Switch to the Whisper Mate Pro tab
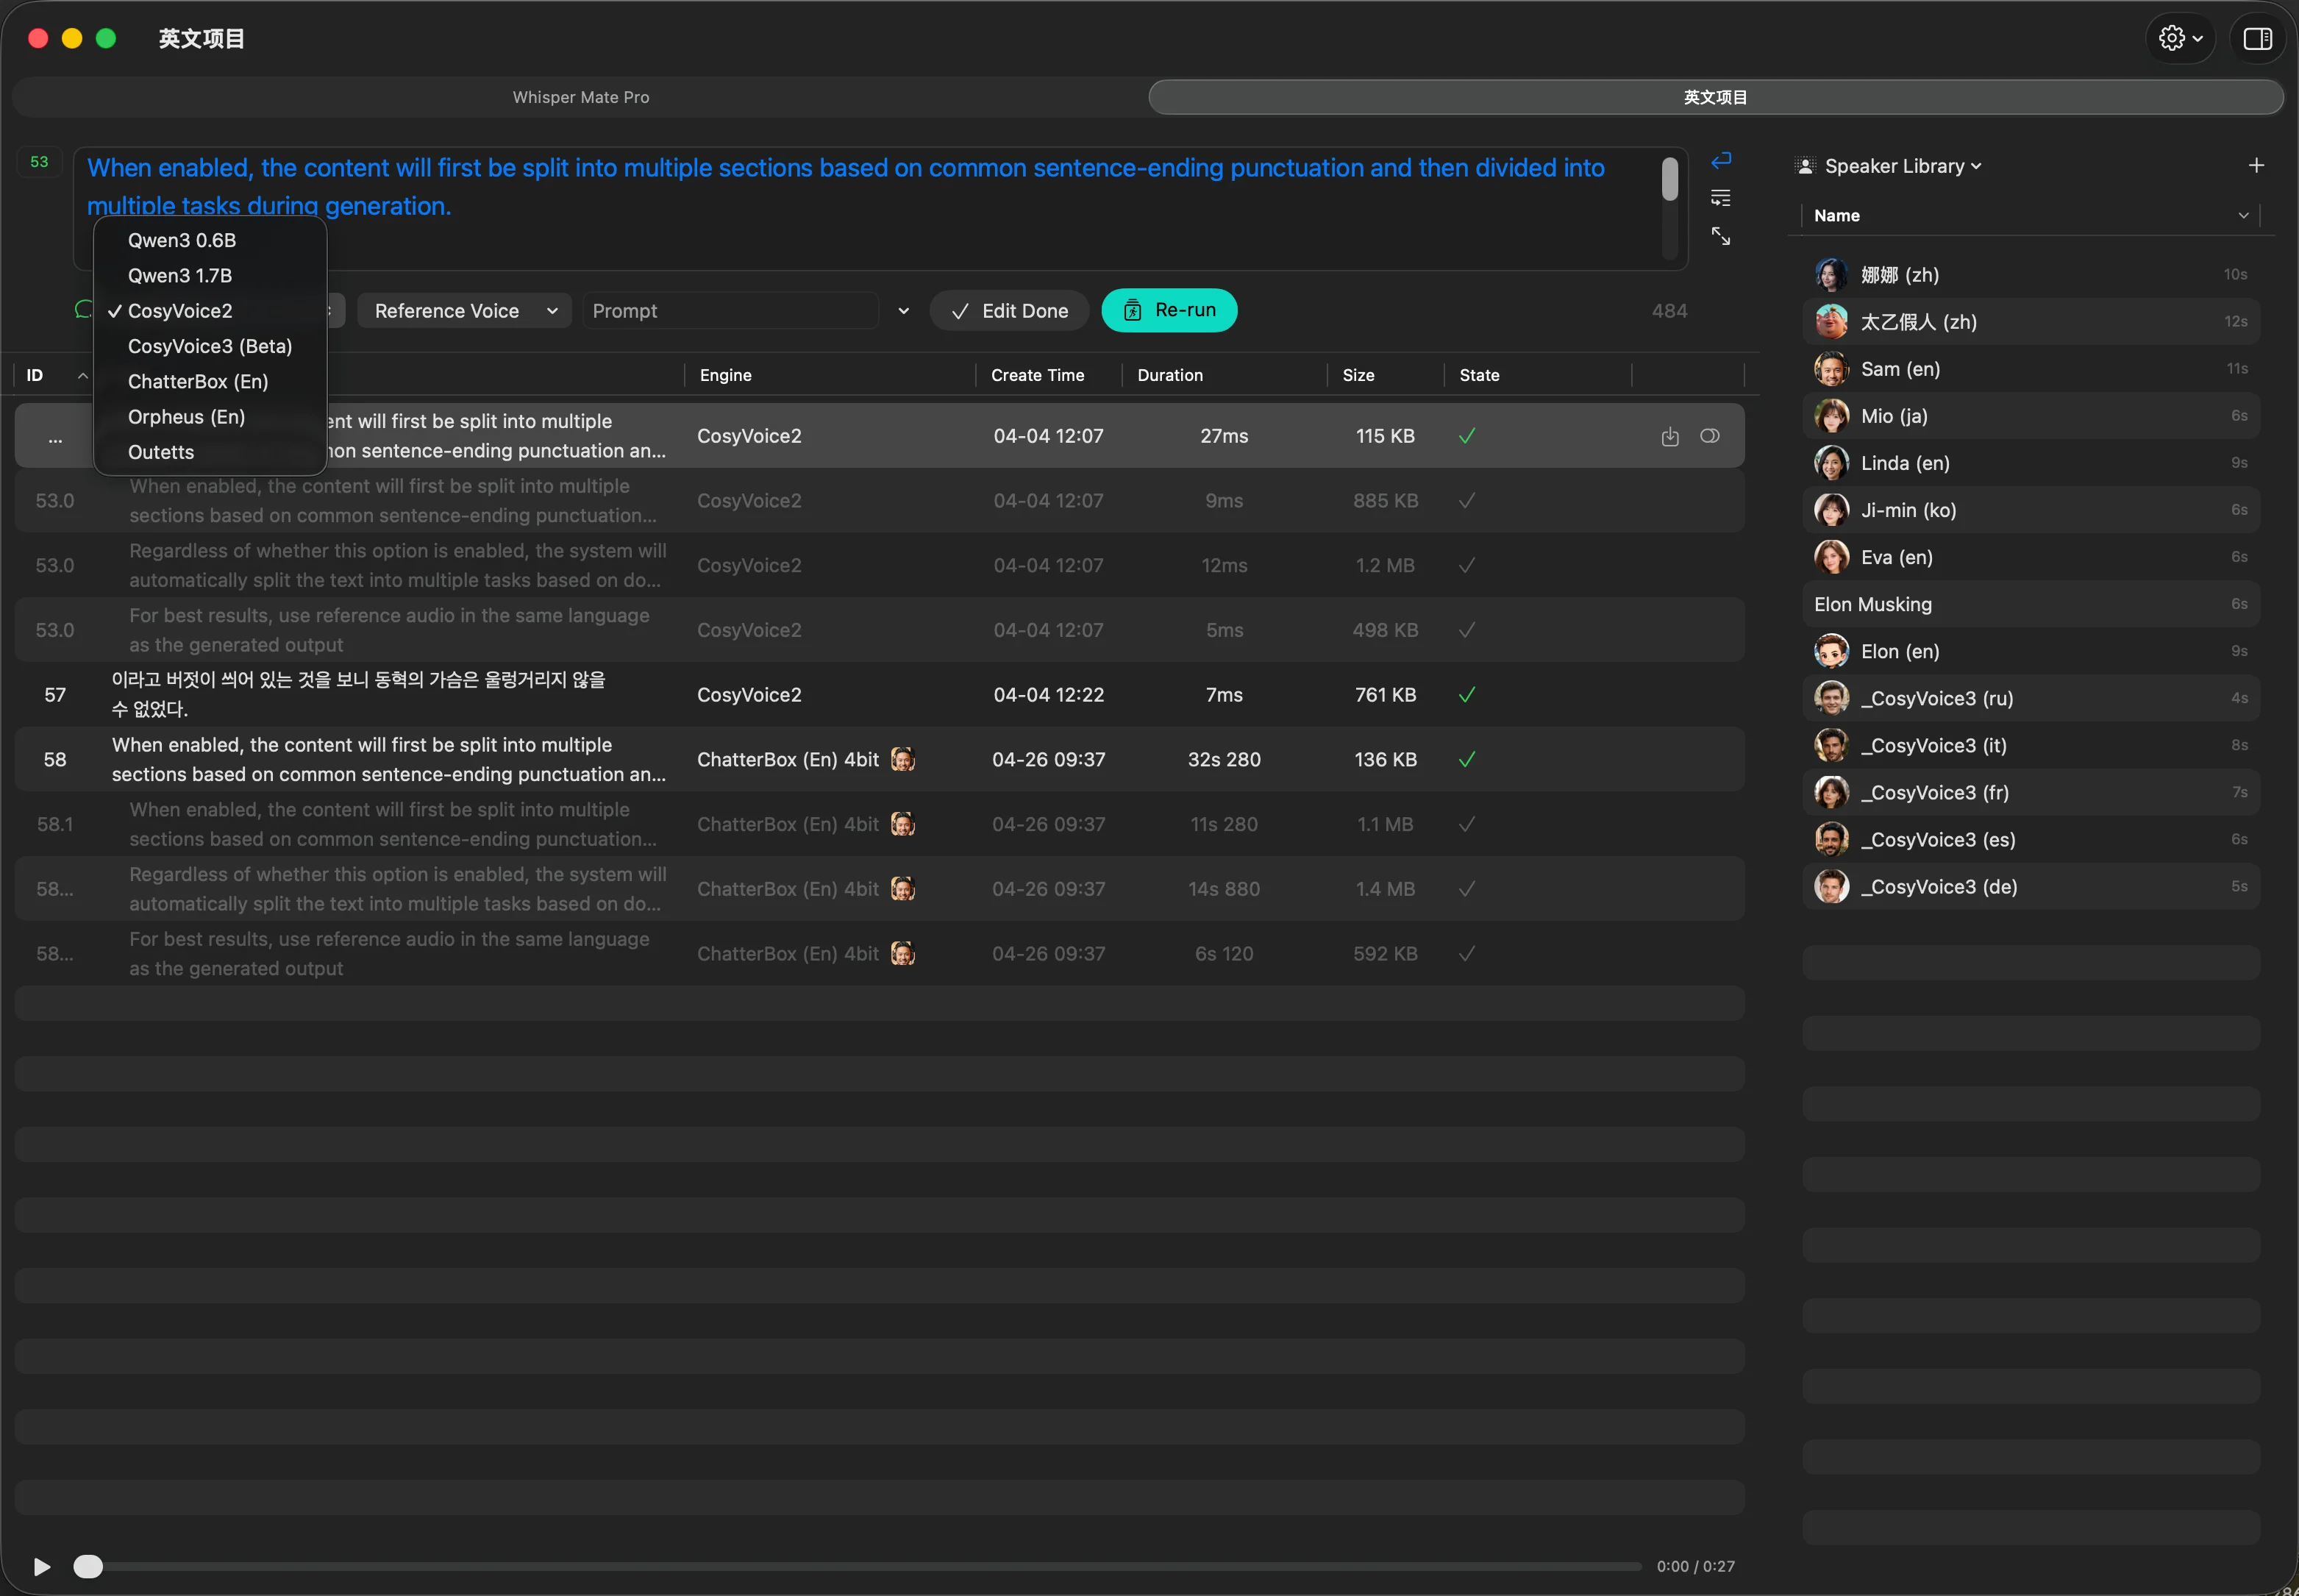Image resolution: width=2299 pixels, height=1596 pixels. click(x=580, y=97)
